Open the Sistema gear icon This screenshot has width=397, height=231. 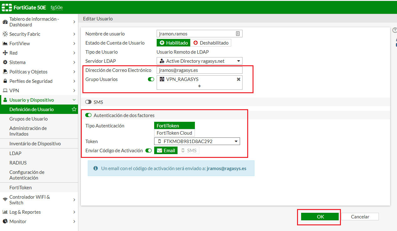pyautogui.click(x=5, y=62)
